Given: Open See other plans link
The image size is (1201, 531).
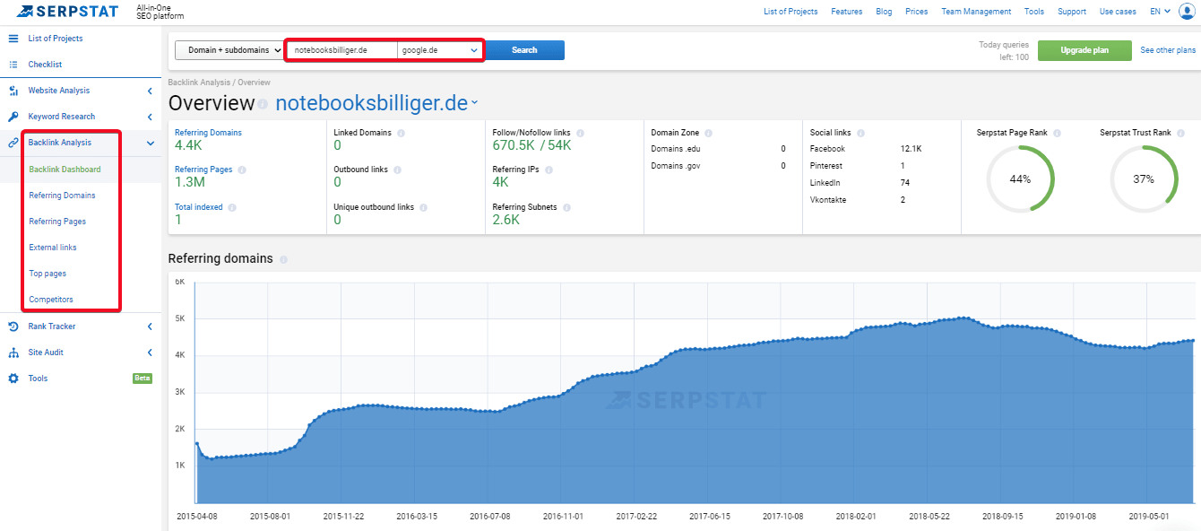Looking at the screenshot, I should [x=1168, y=50].
